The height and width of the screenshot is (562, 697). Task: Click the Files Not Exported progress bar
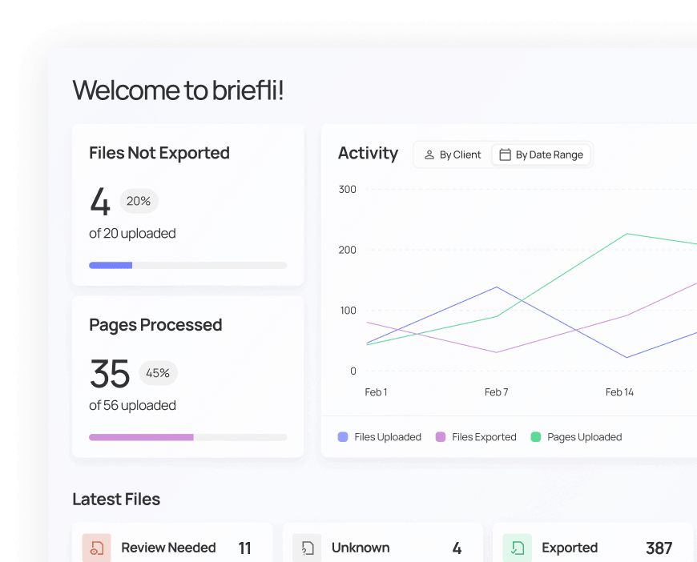coord(187,265)
